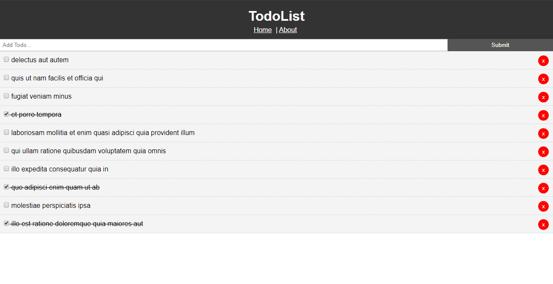Uncheck 'quo adipisci enim quam ut ab'
553x284 pixels.
coord(6,187)
